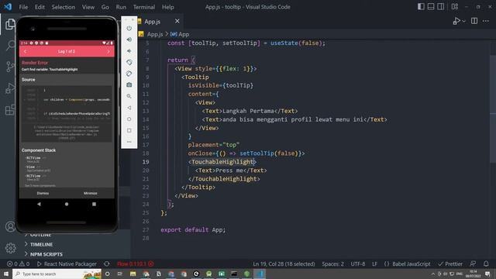Open the Extensions view

pos(10,110)
